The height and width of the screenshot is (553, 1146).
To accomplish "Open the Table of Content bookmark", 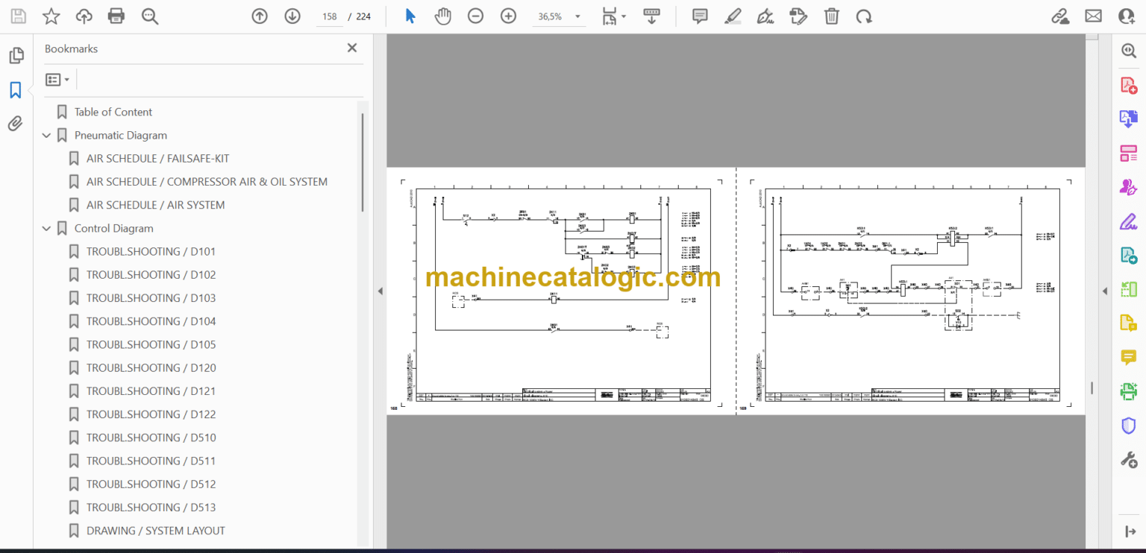I will tap(113, 111).
